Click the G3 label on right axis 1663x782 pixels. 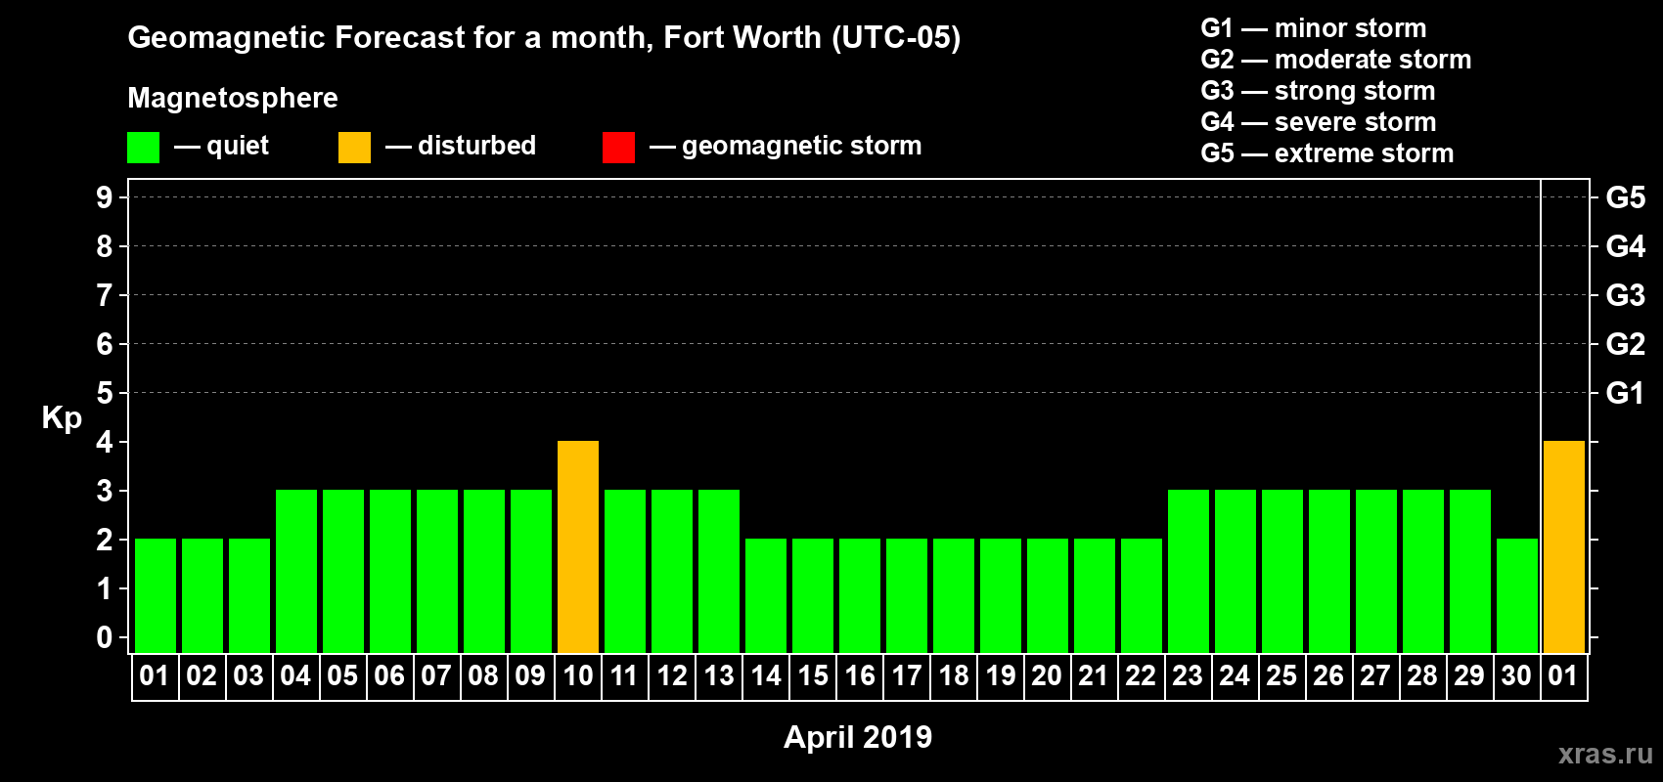coord(1626,295)
